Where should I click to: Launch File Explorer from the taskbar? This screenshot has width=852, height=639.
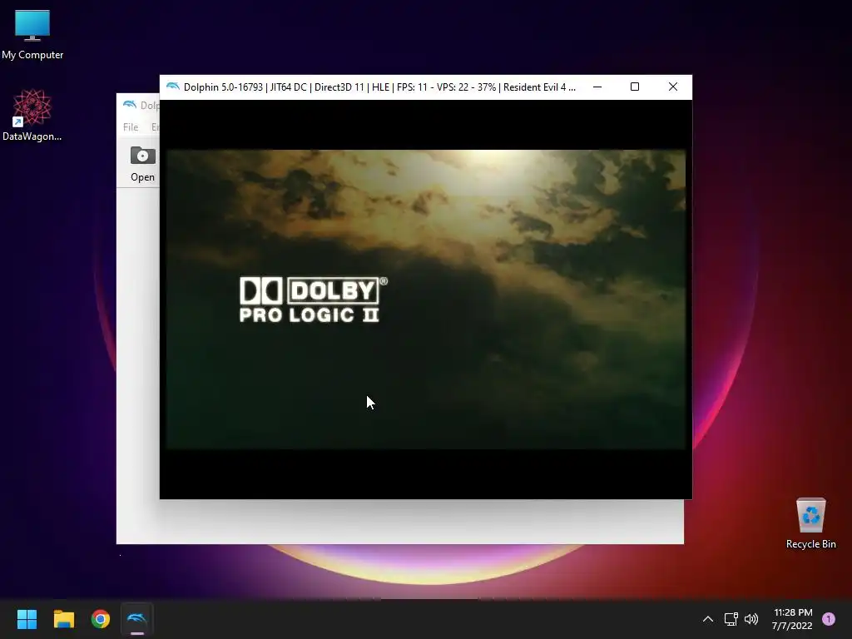[63, 619]
